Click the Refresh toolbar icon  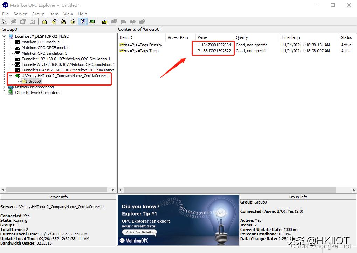click(x=32, y=21)
